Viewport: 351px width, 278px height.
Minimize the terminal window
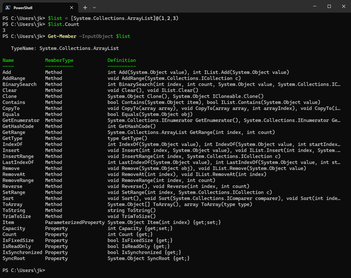(x=315, y=6)
